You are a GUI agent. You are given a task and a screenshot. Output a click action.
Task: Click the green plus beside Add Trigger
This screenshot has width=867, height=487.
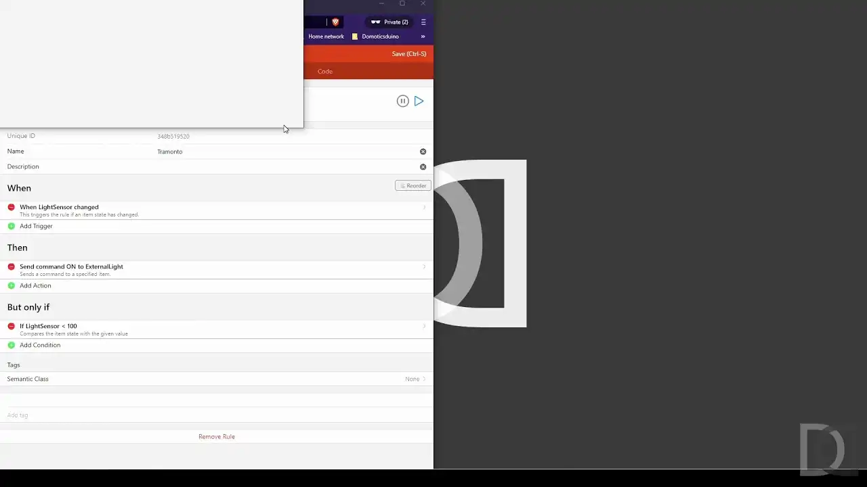(11, 226)
